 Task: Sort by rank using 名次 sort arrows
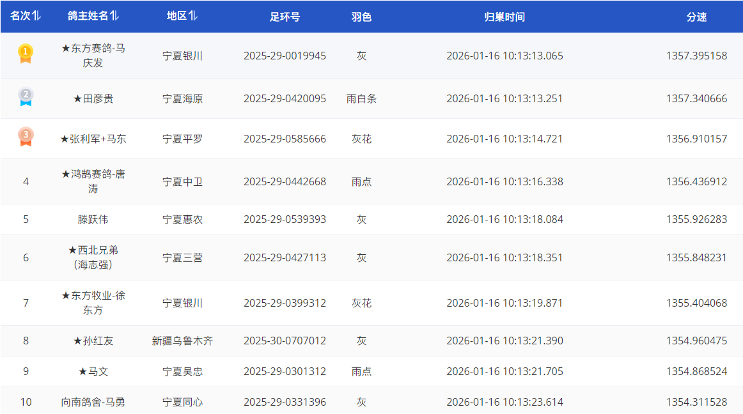point(36,16)
